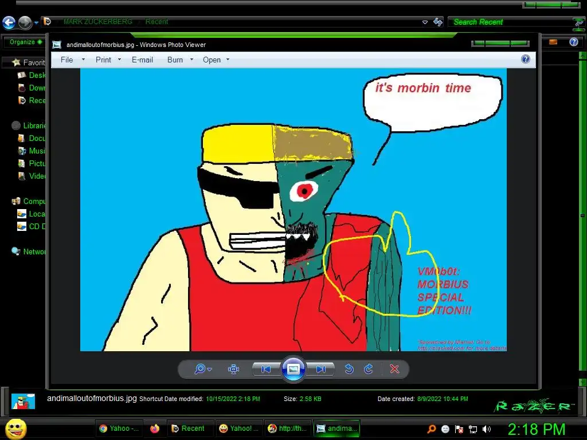This screenshot has height=440, width=587.
Task: Open the Organize menu in Explorer
Action: [25, 42]
